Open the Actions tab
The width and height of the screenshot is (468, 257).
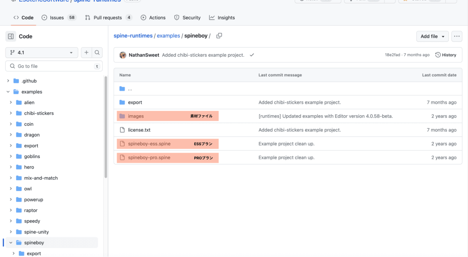coord(153,18)
